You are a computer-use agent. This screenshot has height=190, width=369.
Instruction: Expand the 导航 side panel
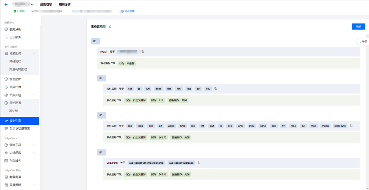coord(363,41)
